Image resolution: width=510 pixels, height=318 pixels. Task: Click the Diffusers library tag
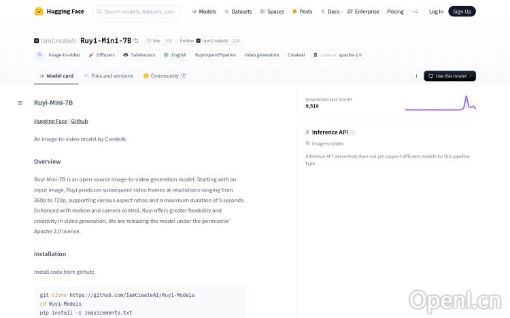[102, 55]
